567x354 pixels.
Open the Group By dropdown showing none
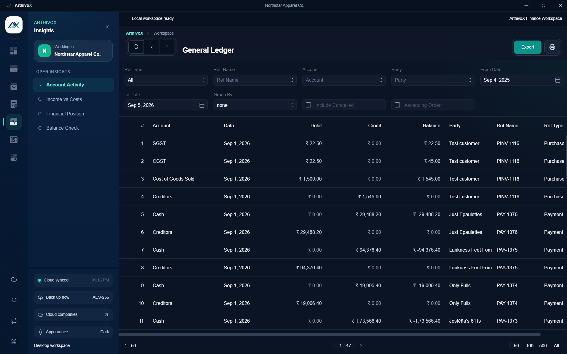(x=255, y=105)
